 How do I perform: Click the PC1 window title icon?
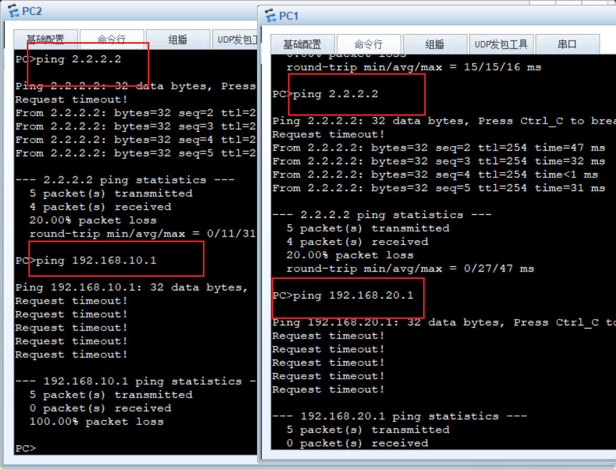coord(270,16)
